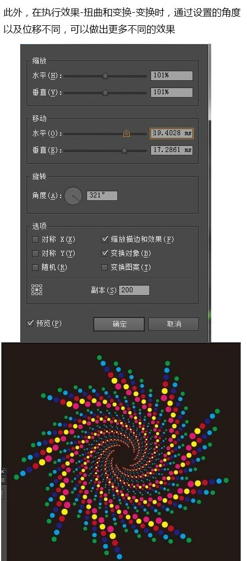Screen dimensions: 247x561
Task: Toggle the 预览 preview checkbox
Action: click(x=30, y=324)
